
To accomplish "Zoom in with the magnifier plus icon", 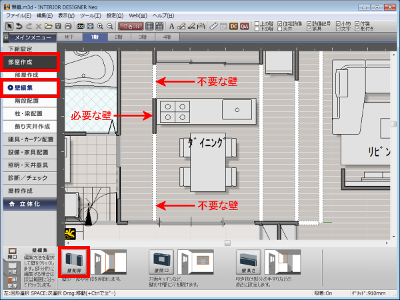I will (x=99, y=25).
